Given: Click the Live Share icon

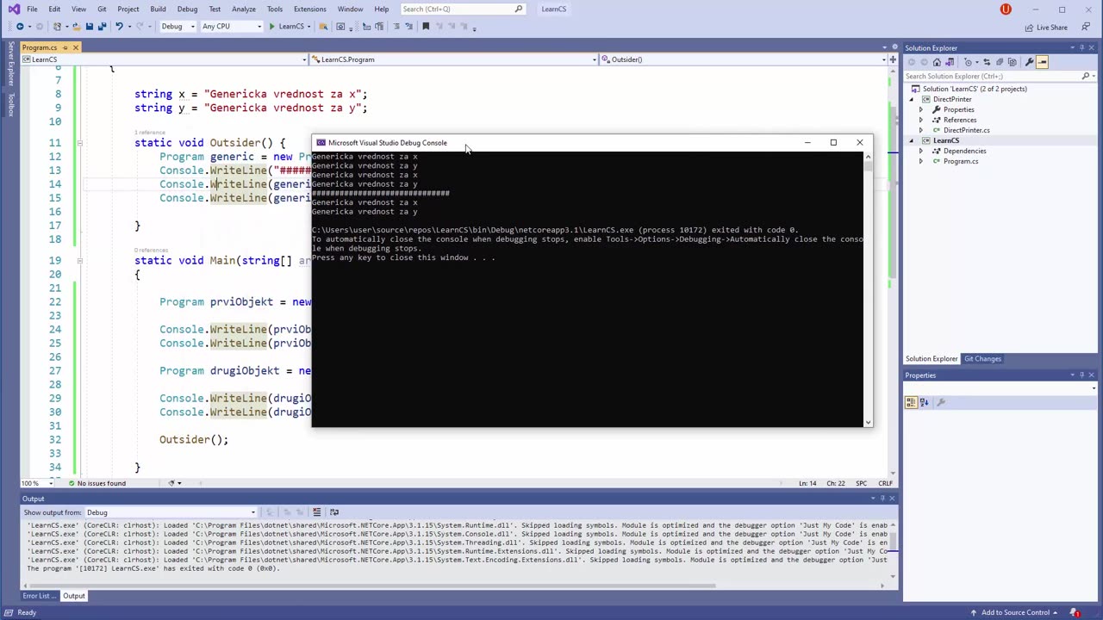Looking at the screenshot, I should point(1029,28).
